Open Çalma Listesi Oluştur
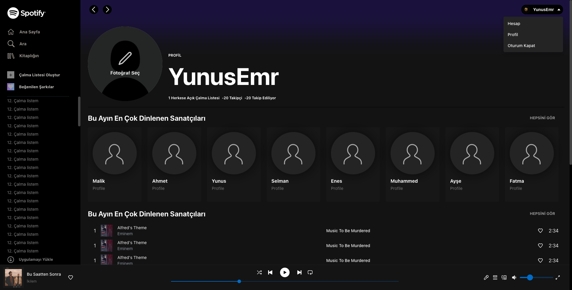572x290 pixels. (x=40, y=75)
